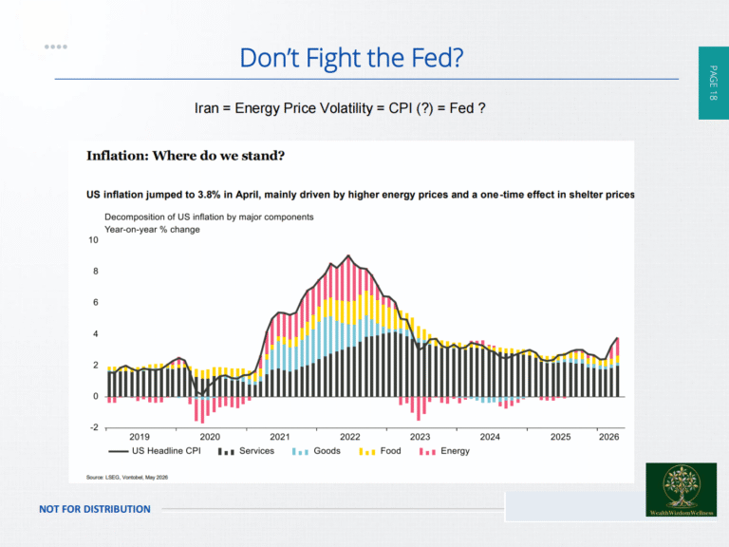This screenshot has height=547, width=729.
Task: Click the four gray dots icon
Action: point(56,47)
